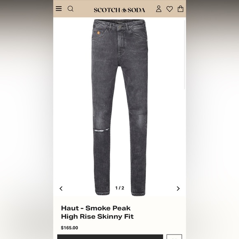Tap the orange rivet on the jeans pocket
Screen dimensions: 239x239
[x=98, y=33]
